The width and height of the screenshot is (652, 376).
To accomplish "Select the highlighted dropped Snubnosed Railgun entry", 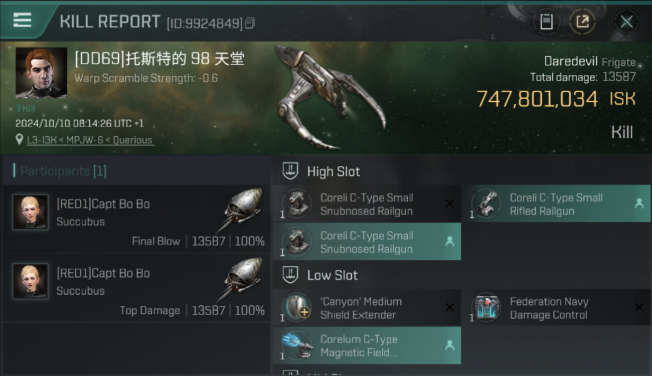I will (367, 242).
